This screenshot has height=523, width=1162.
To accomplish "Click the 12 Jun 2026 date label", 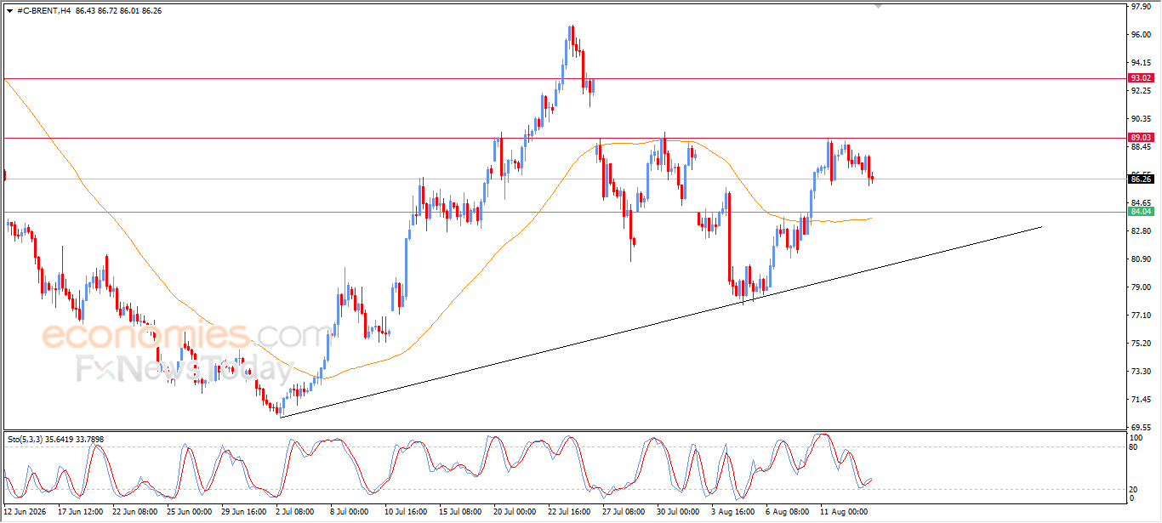I will coord(25,512).
